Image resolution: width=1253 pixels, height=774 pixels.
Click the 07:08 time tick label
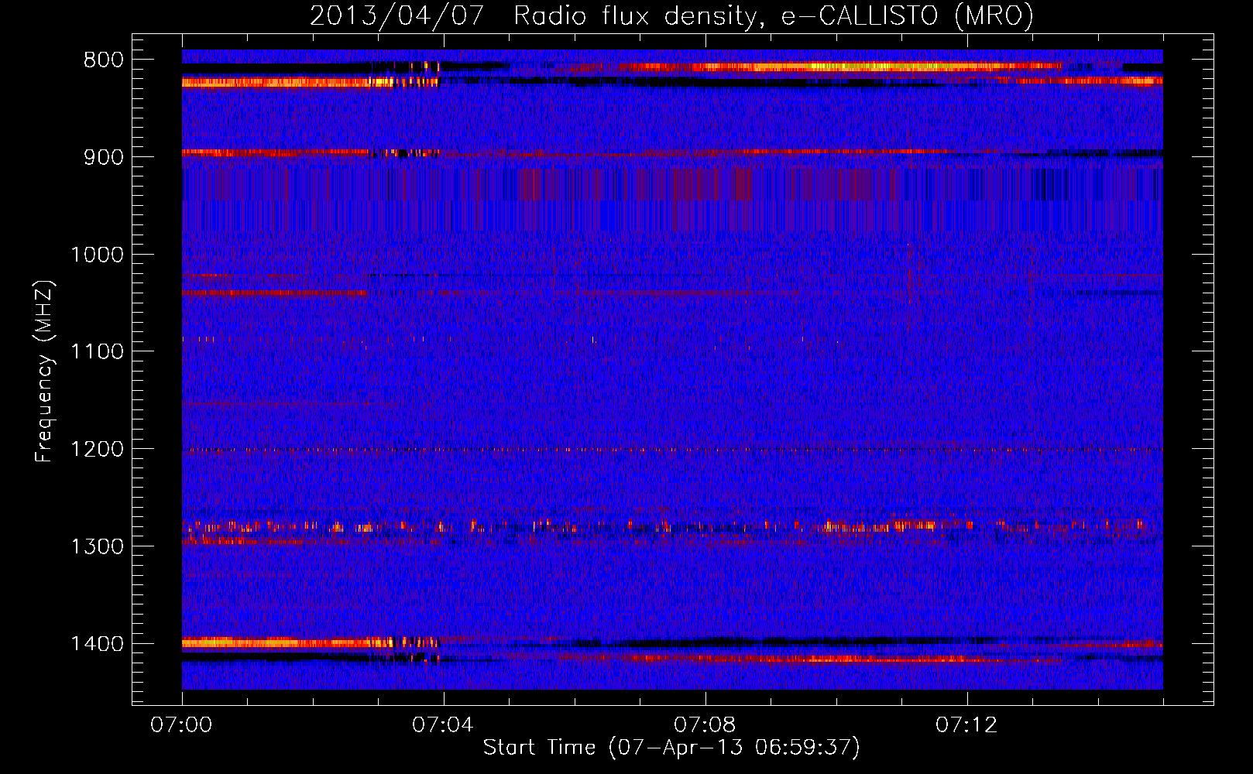coord(705,725)
